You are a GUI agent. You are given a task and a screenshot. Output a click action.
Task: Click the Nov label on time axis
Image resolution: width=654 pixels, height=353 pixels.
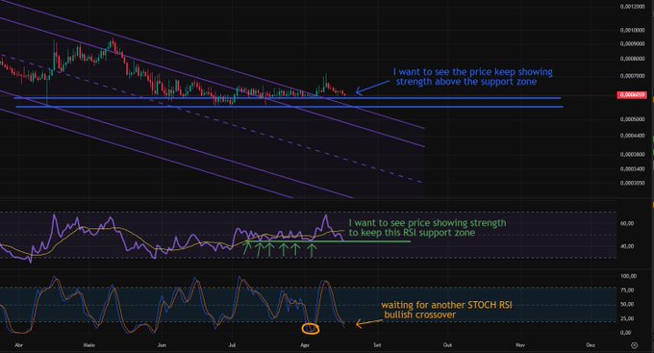[x=520, y=345]
